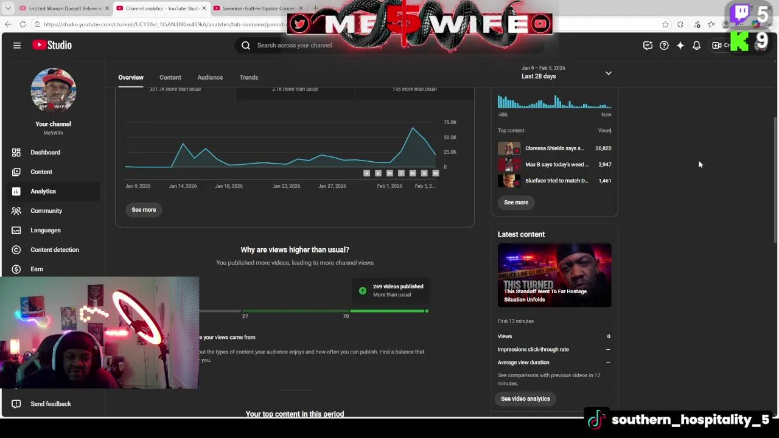779x438 pixels.
Task: Click See video analytics button
Action: [x=525, y=398]
